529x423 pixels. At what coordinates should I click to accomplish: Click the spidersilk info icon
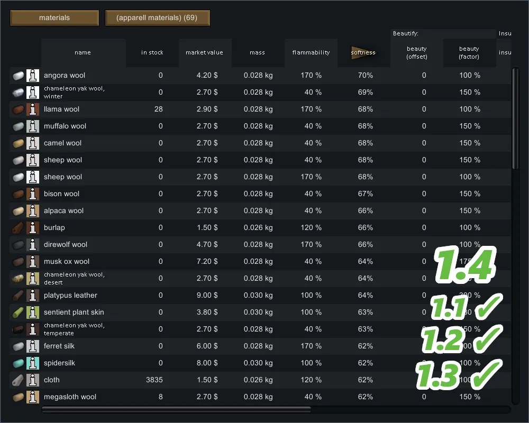33,363
